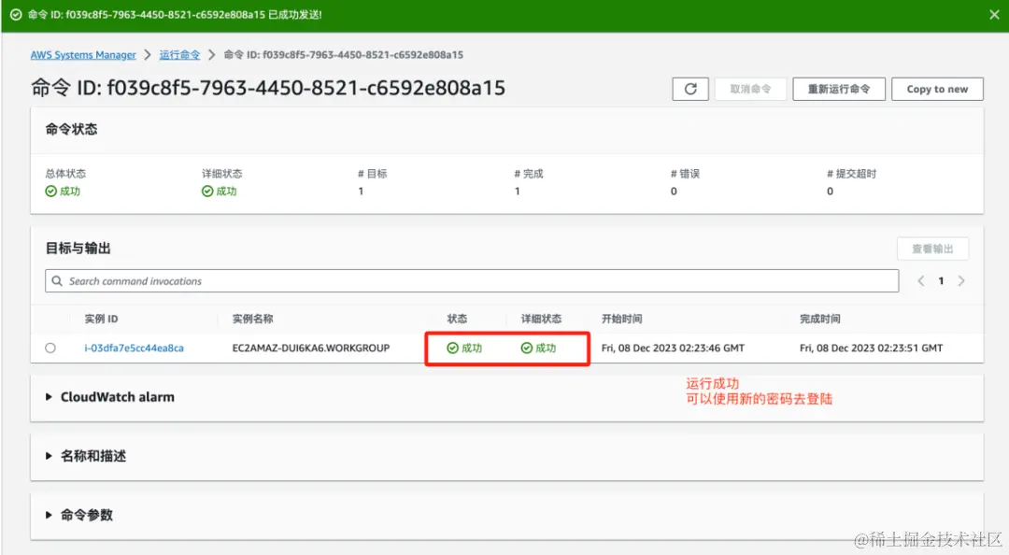The image size is (1009, 555).
Task: Dismiss the green success banner
Action: click(x=994, y=15)
